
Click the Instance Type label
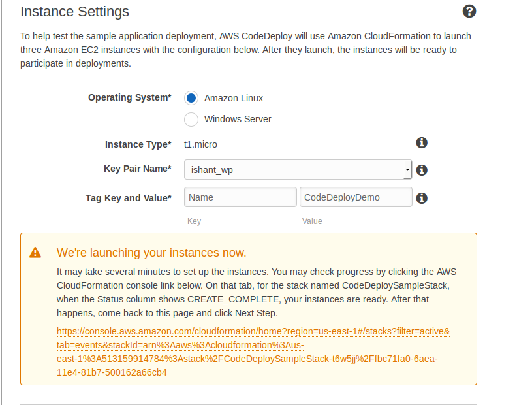click(x=138, y=144)
